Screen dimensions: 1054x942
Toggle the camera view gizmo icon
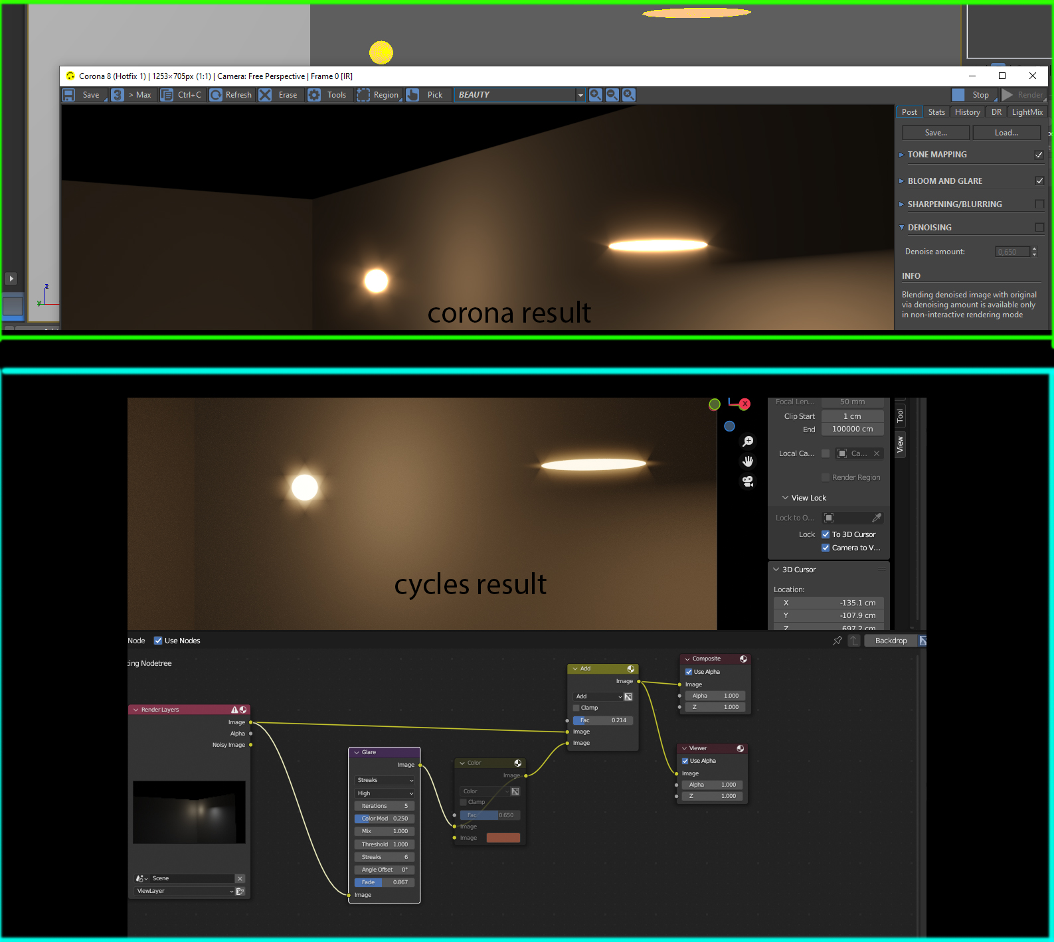[x=748, y=481]
